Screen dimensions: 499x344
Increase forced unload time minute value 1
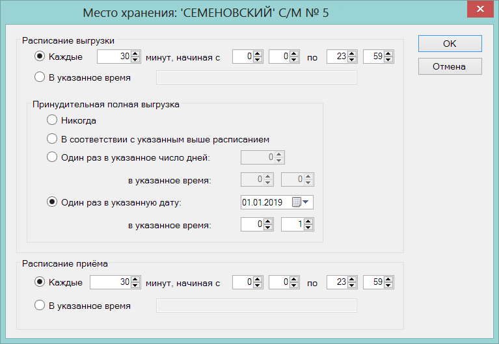pyautogui.click(x=308, y=221)
